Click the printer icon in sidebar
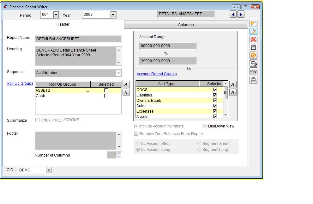 (253, 80)
